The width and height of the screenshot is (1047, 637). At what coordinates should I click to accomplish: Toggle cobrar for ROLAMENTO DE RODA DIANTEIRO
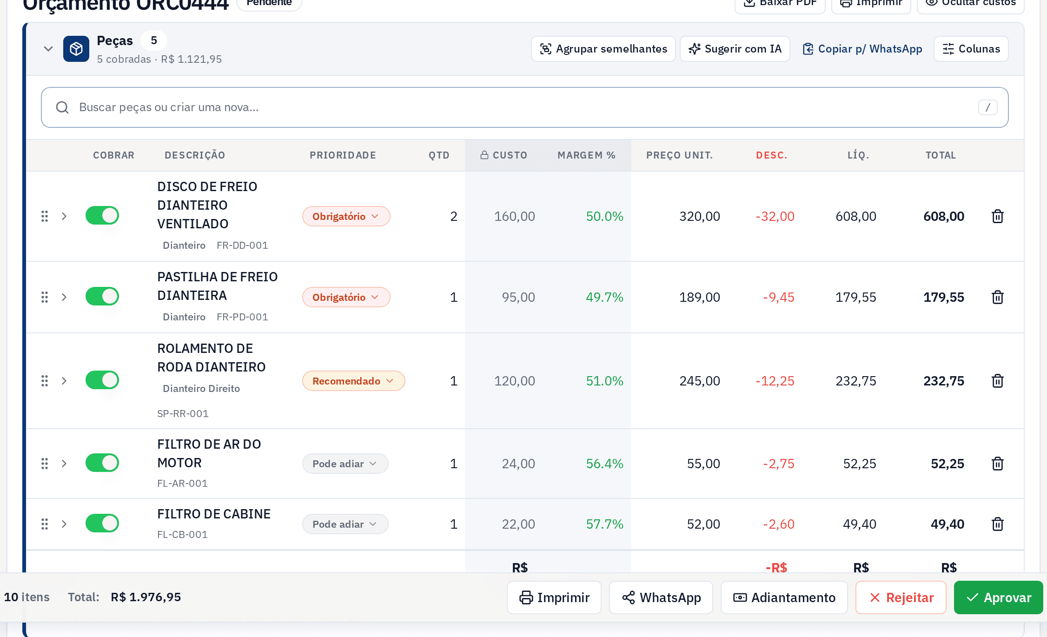click(x=102, y=380)
